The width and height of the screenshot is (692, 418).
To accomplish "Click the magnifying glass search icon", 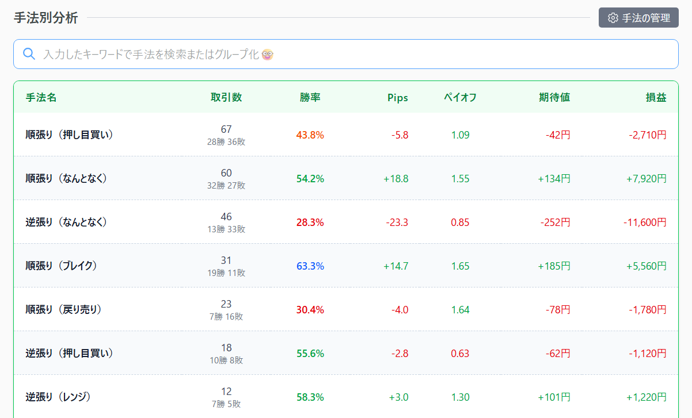I will click(x=29, y=54).
